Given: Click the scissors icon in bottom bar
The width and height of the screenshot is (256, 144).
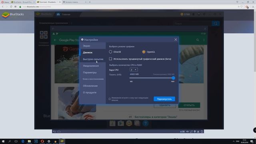Looking at the screenshot, I should (198, 132).
